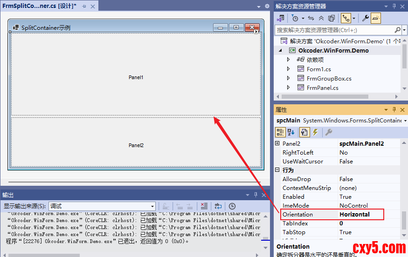This screenshot has width=408, height=257.
Task: Click the Solution Explorer search box
Action: pyautogui.click(x=333, y=30)
